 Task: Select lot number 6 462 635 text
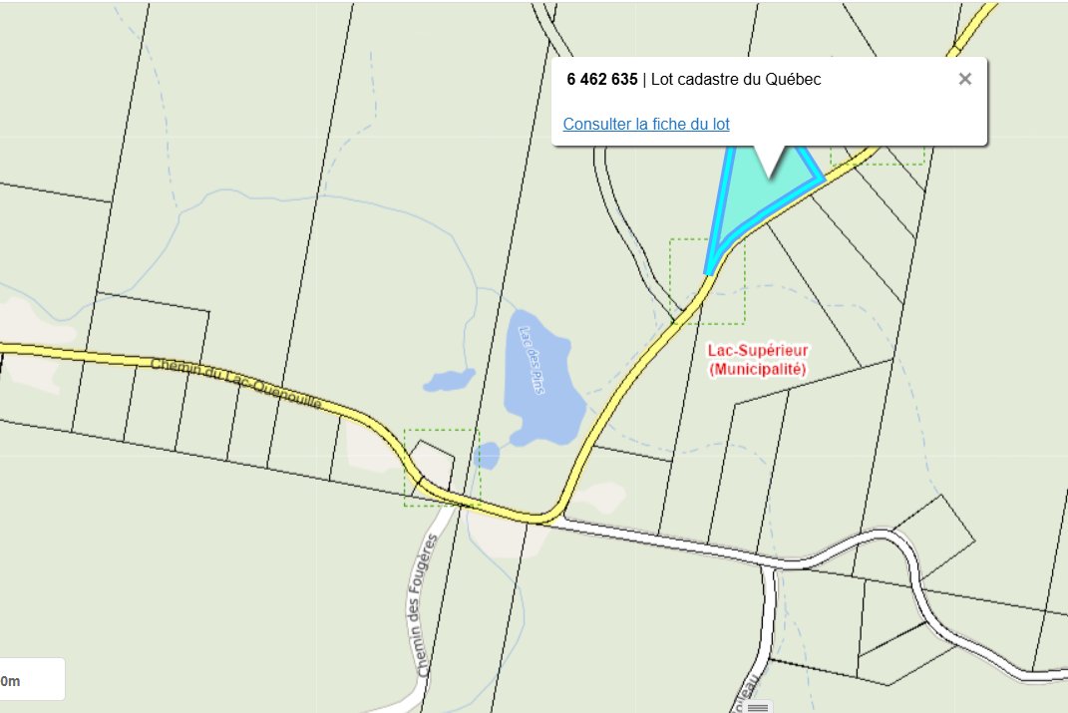pyautogui.click(x=602, y=79)
